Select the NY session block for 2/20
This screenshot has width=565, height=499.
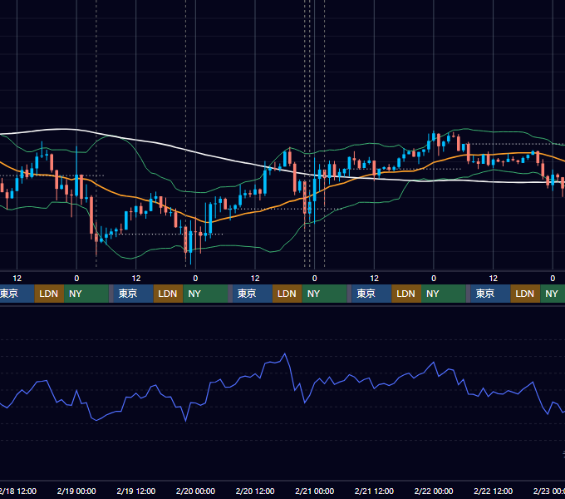click(324, 294)
